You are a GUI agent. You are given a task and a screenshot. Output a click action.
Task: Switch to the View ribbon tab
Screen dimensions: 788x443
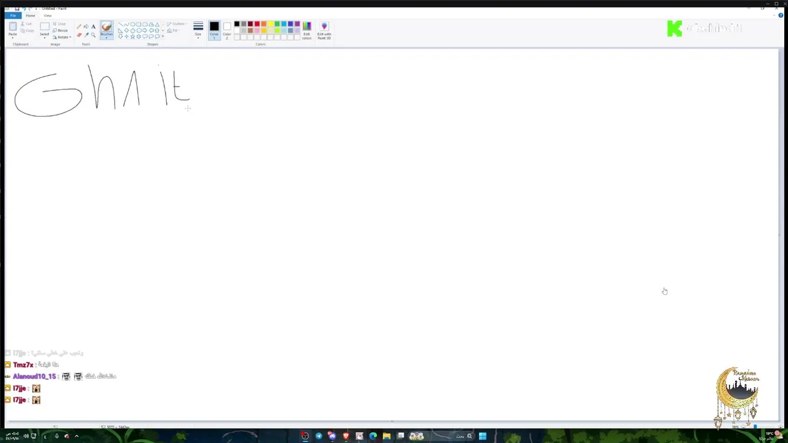[x=47, y=15]
